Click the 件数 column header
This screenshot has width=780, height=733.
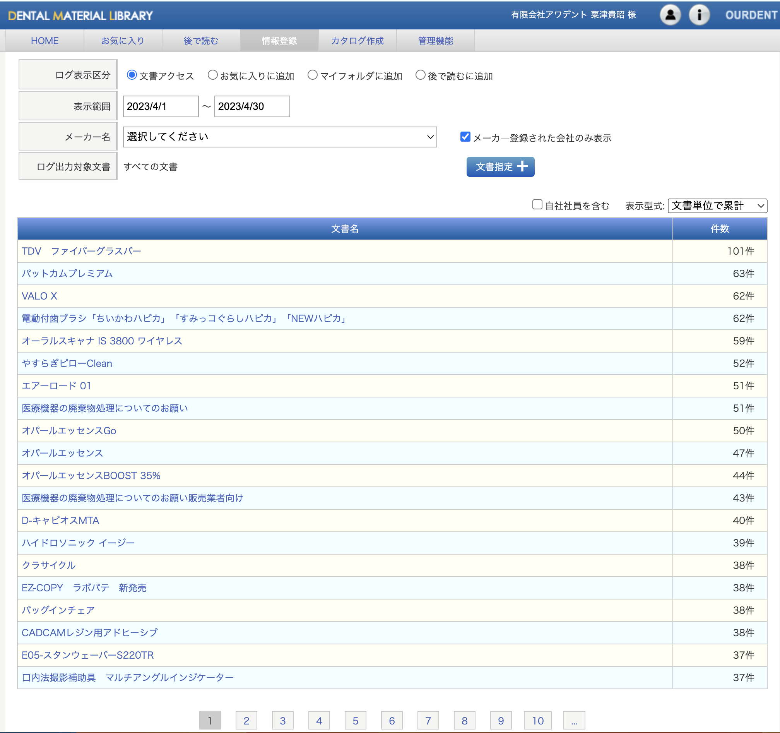tap(720, 229)
